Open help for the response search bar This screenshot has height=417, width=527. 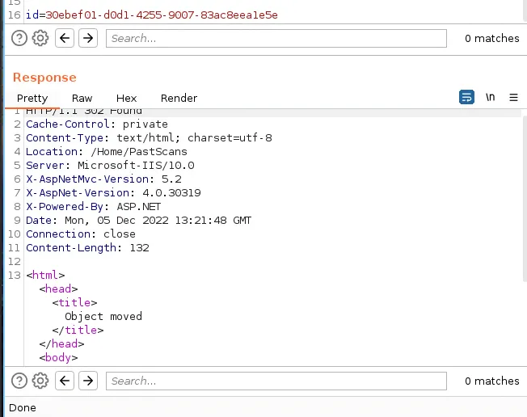tap(19, 381)
